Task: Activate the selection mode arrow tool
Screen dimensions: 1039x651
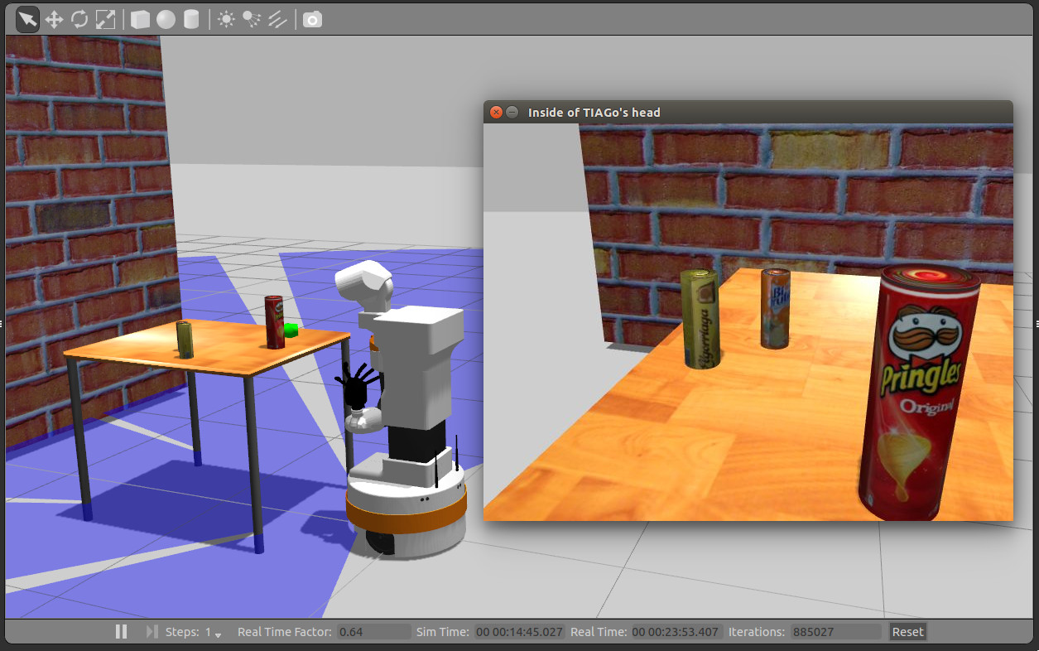Action: (x=28, y=19)
